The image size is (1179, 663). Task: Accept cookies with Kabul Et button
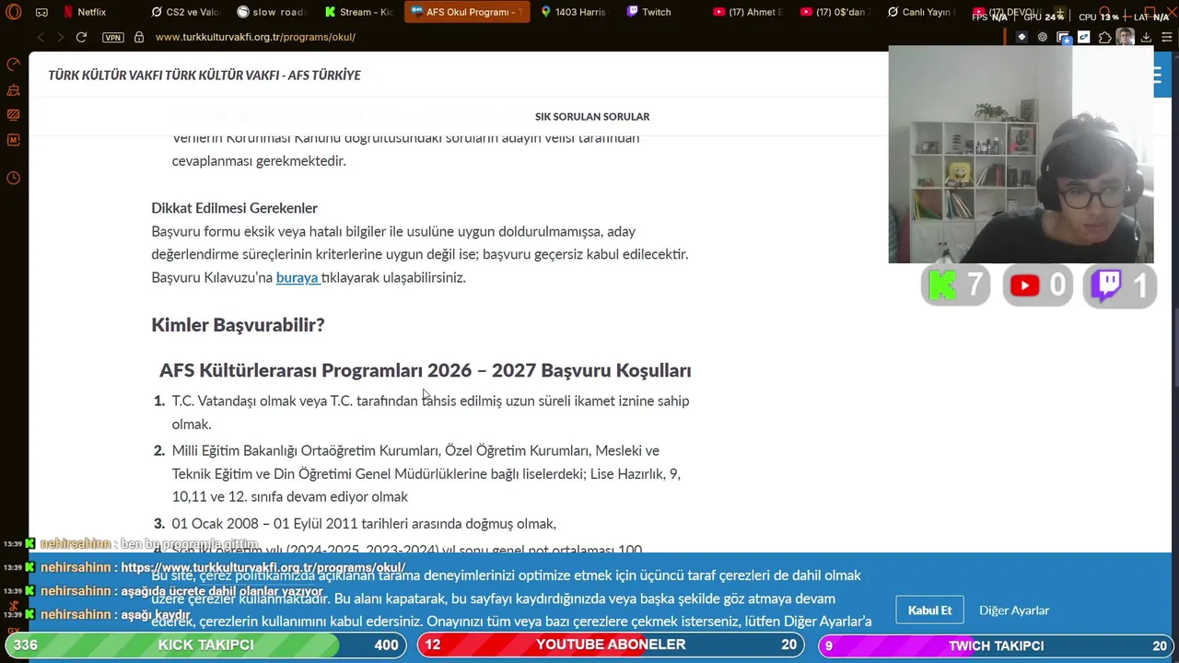click(x=929, y=611)
